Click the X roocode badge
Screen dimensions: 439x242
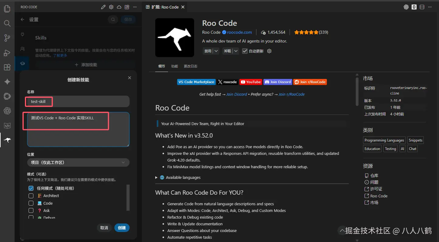[x=228, y=82]
